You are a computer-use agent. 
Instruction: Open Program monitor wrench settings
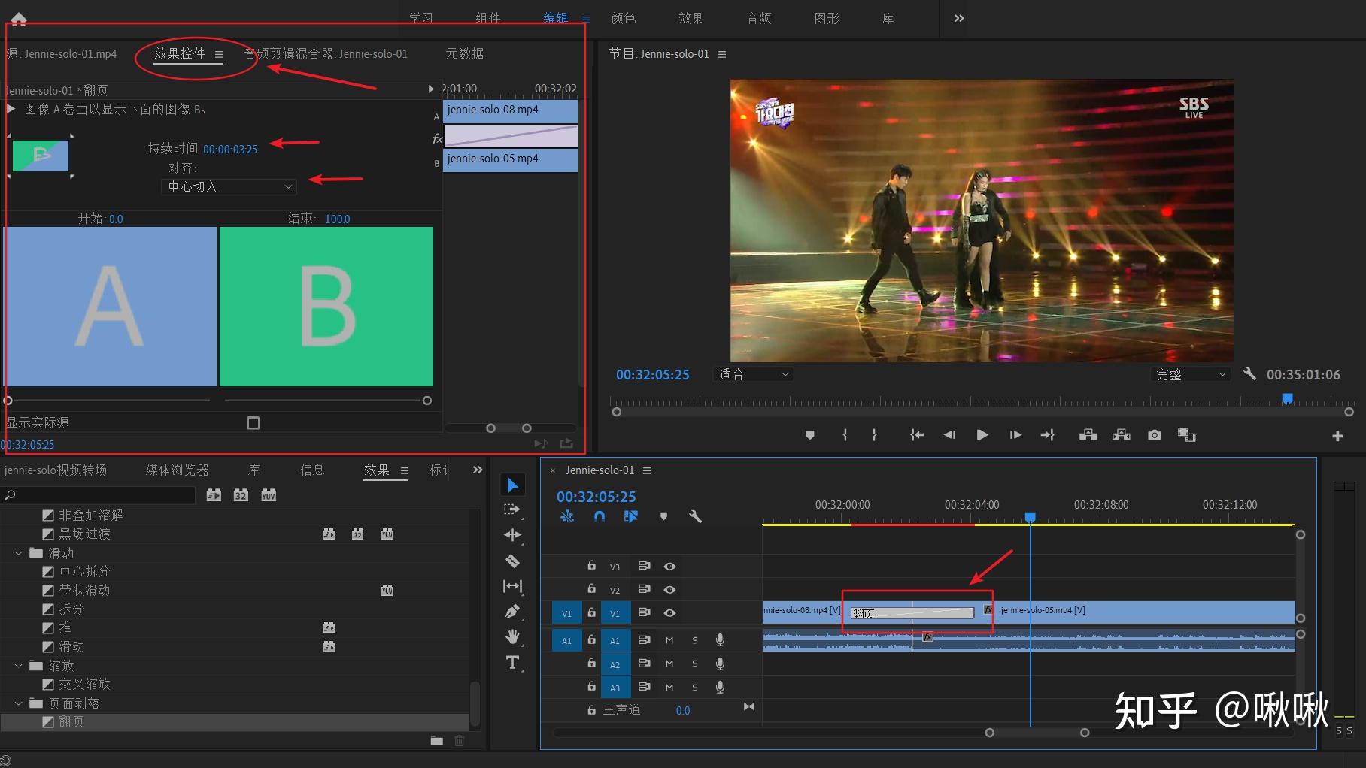point(1249,373)
